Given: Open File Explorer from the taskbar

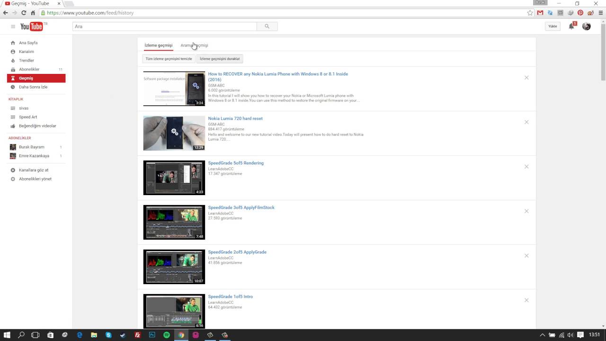Looking at the screenshot, I should coord(94,335).
